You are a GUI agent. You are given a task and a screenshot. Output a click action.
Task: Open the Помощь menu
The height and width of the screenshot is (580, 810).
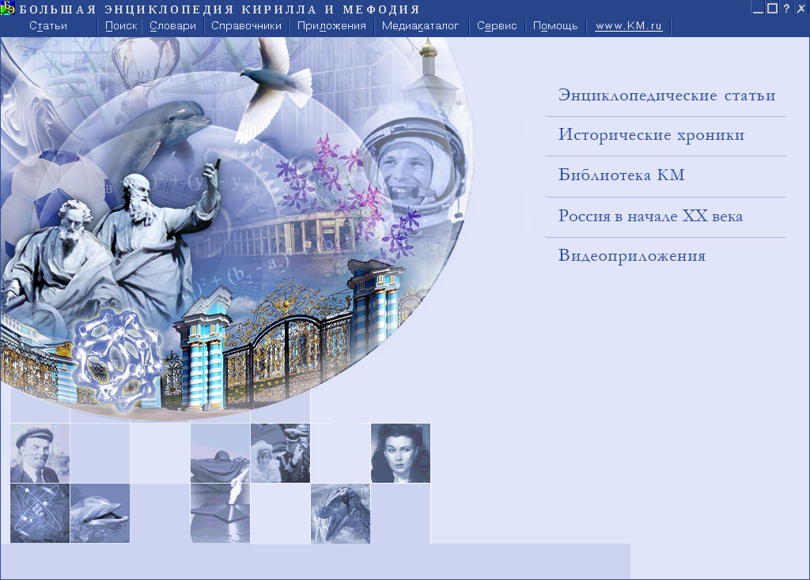coord(555,25)
